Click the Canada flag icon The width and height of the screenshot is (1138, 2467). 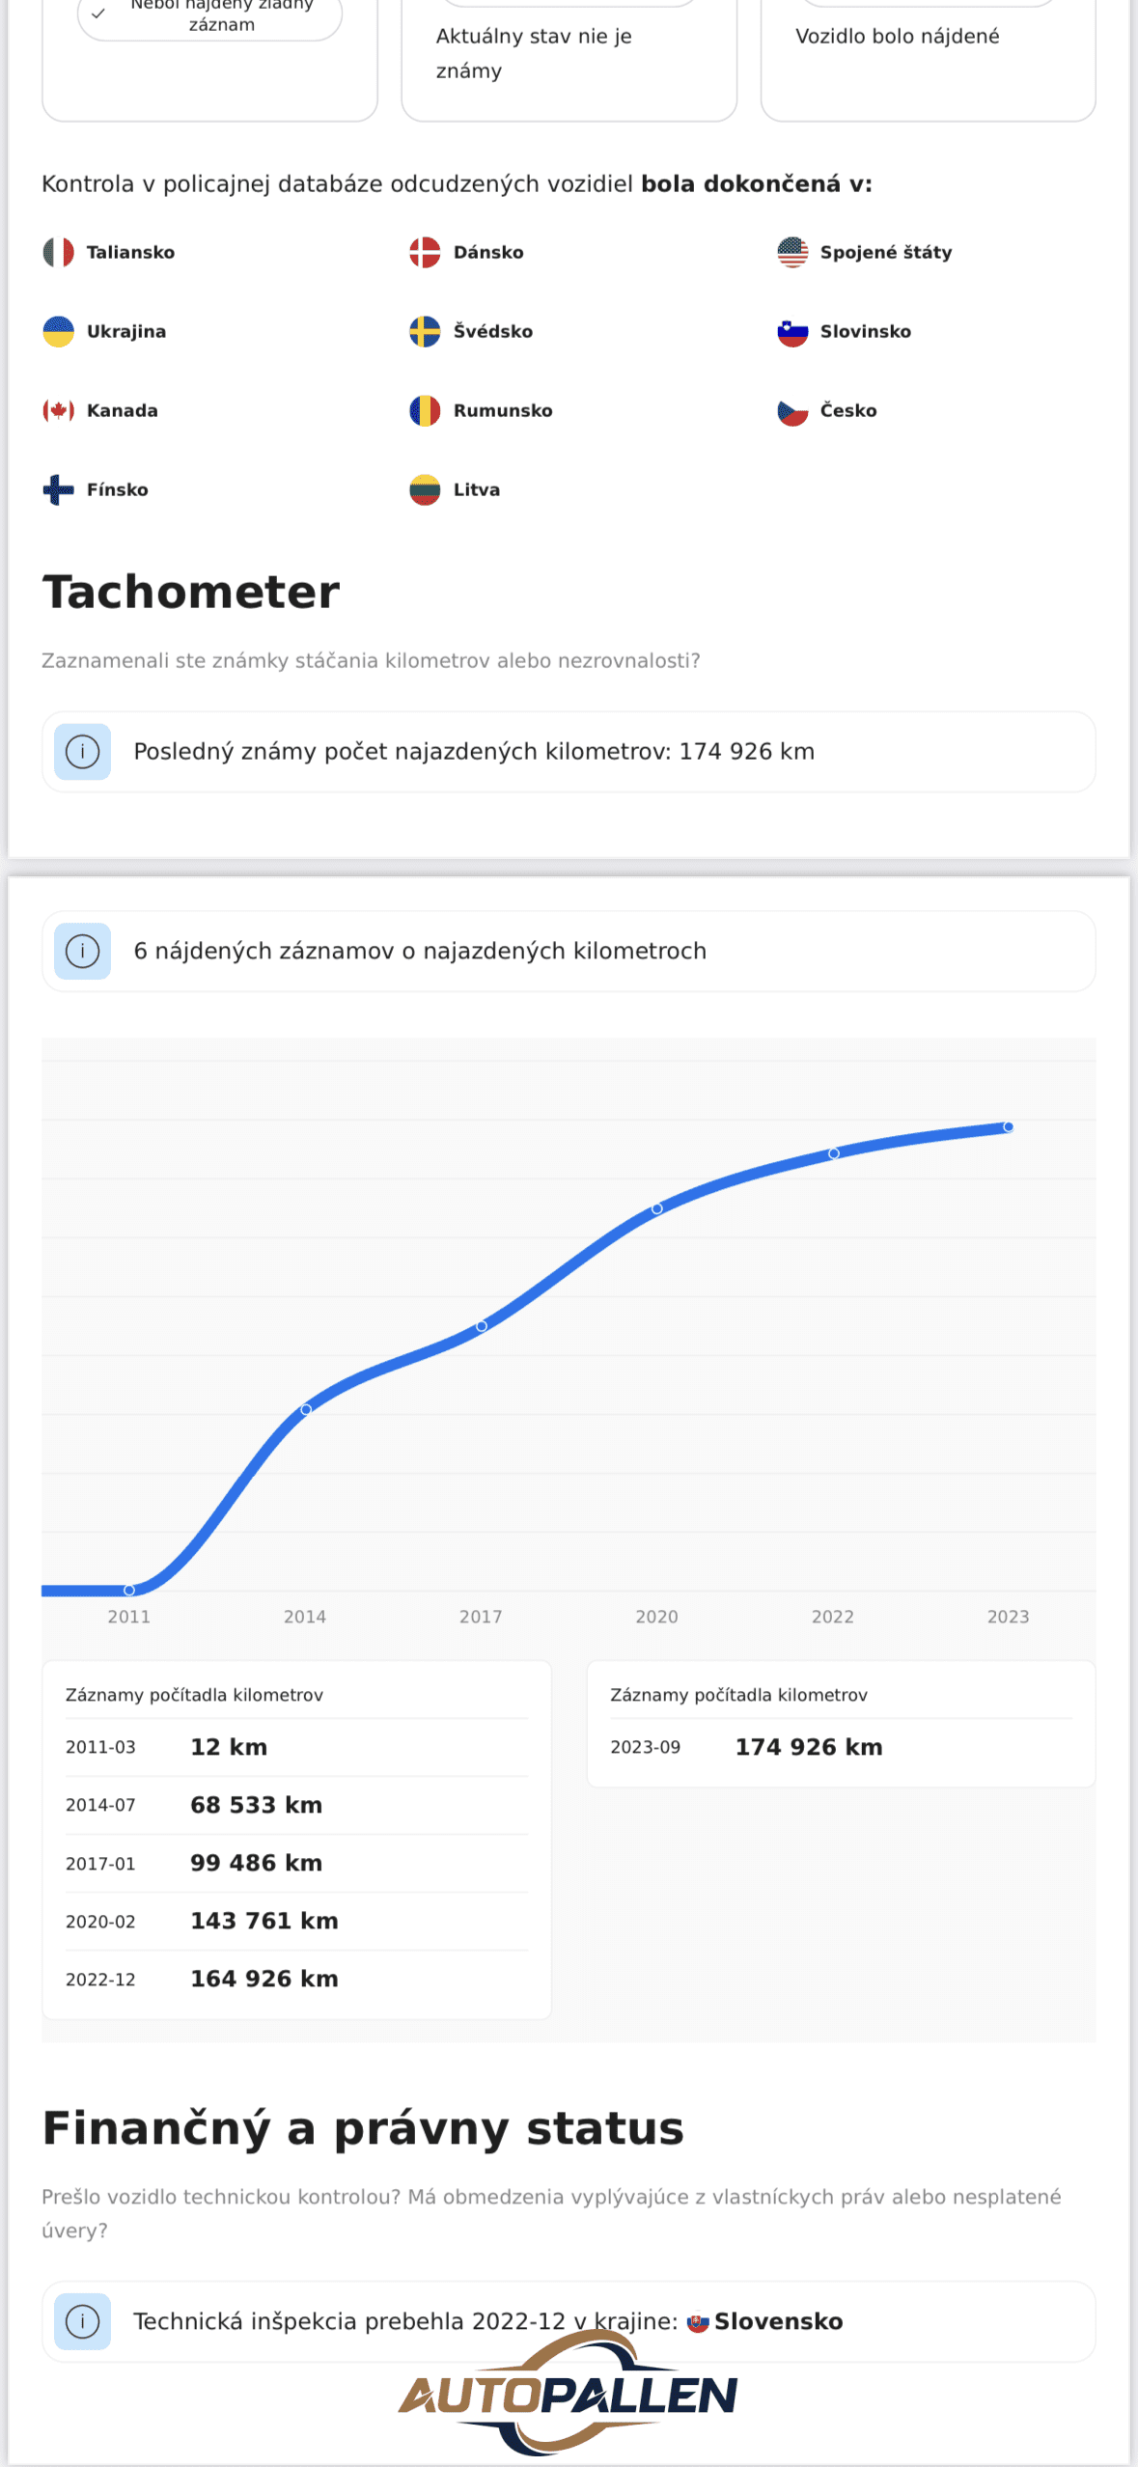(58, 410)
